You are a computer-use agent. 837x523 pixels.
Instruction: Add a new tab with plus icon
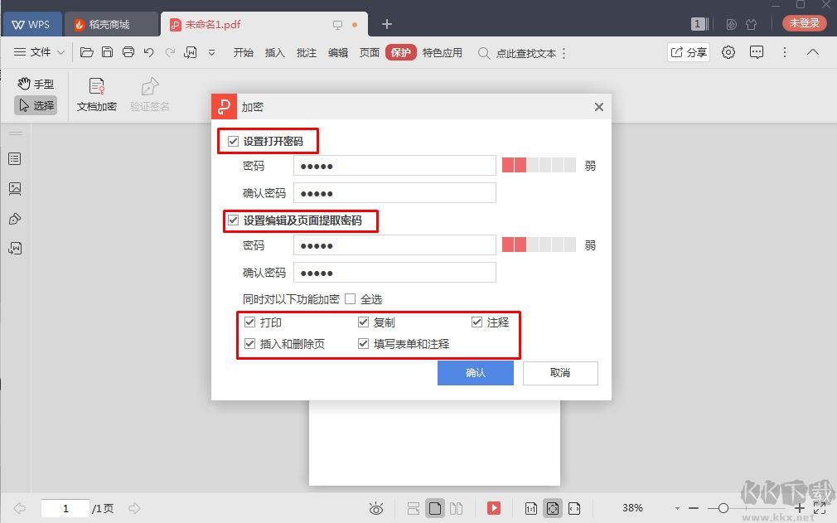click(387, 24)
